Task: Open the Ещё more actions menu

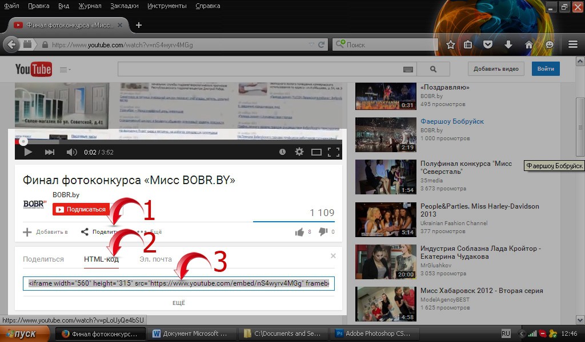Action: 150,232
